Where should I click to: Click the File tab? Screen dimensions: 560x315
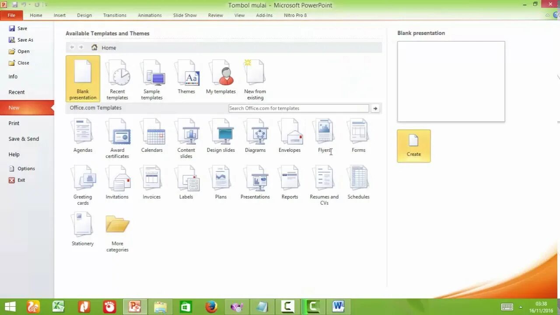[x=11, y=15]
